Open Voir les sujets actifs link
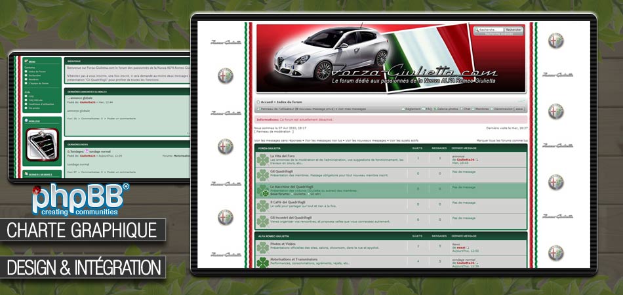 404,140
